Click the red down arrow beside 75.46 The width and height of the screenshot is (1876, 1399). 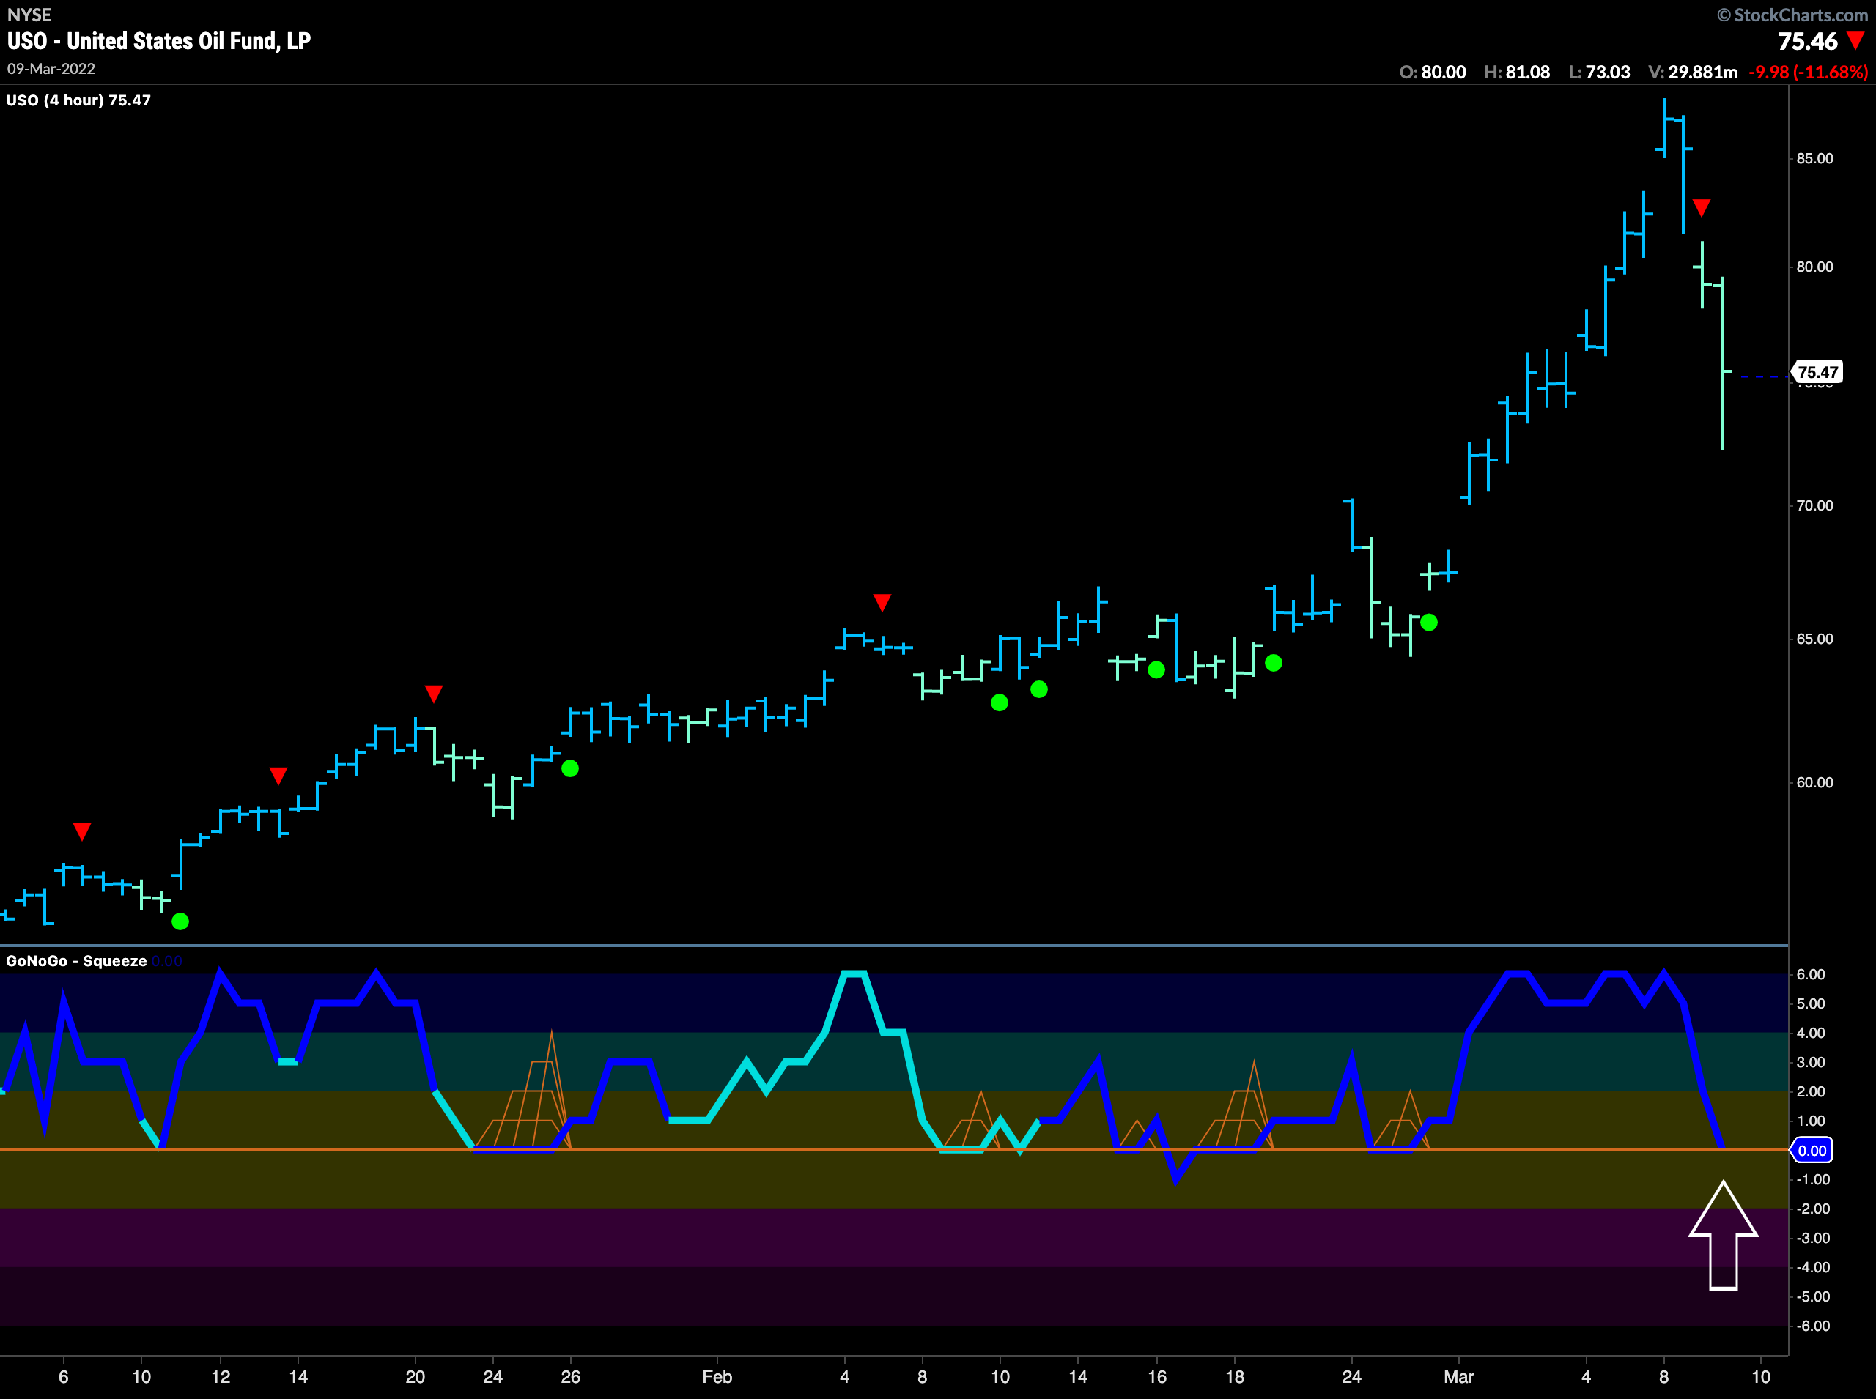click(x=1855, y=40)
